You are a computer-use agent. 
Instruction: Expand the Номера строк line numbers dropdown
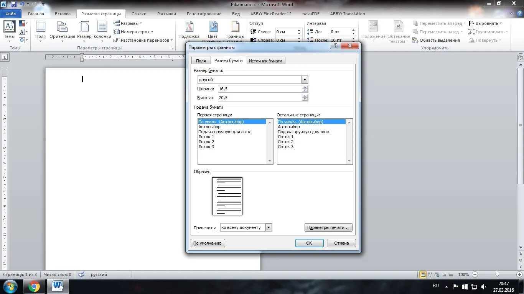133,32
